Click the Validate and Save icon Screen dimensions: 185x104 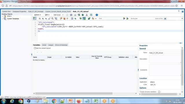pos(79,15)
